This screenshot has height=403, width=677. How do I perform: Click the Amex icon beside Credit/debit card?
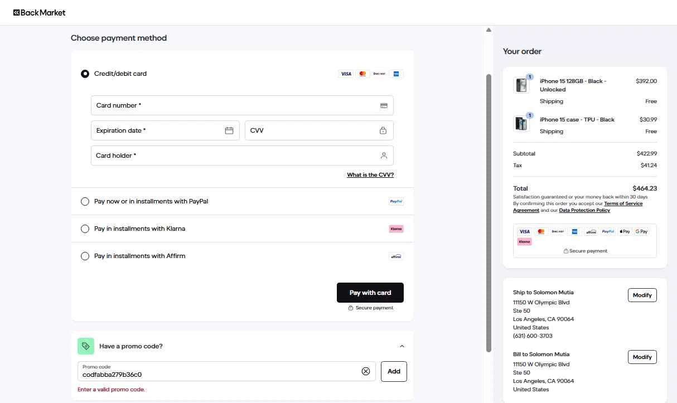pos(396,74)
